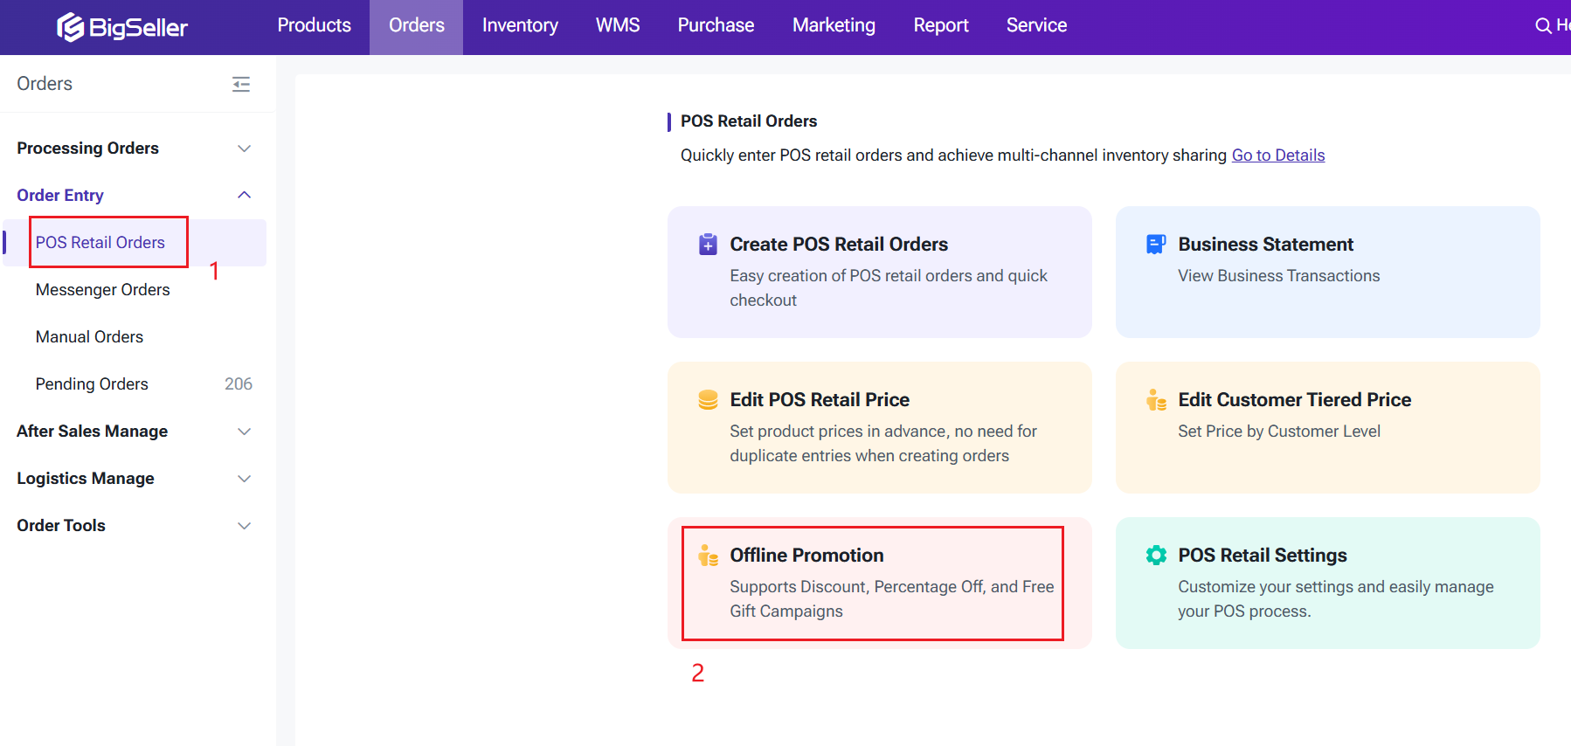Click the Create POS Retail Orders clipboard icon
The height and width of the screenshot is (746, 1571).
tap(708, 245)
